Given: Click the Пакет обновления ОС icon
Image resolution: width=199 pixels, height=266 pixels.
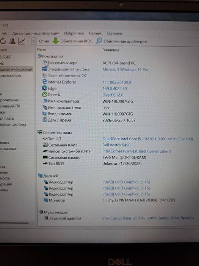Looking at the screenshot, I should (45, 76).
